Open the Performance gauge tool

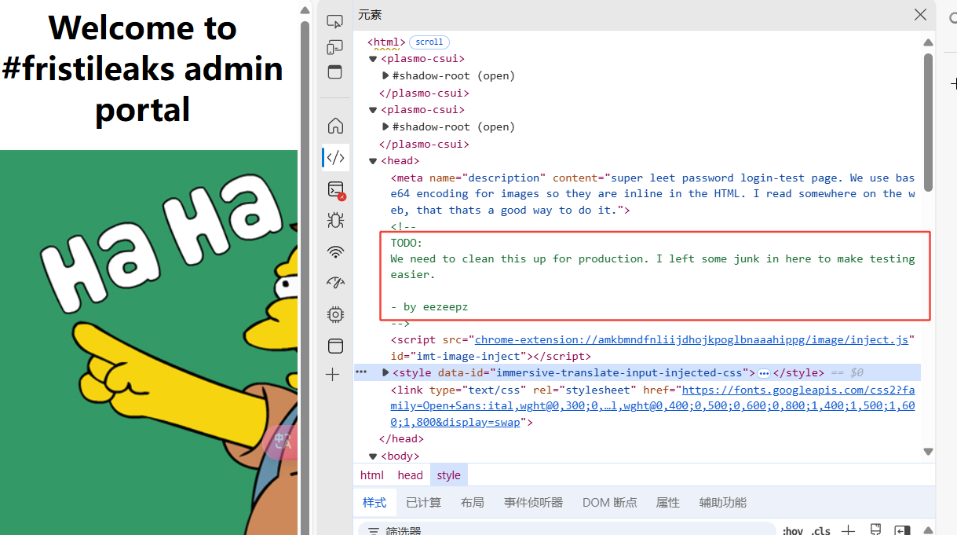335,283
